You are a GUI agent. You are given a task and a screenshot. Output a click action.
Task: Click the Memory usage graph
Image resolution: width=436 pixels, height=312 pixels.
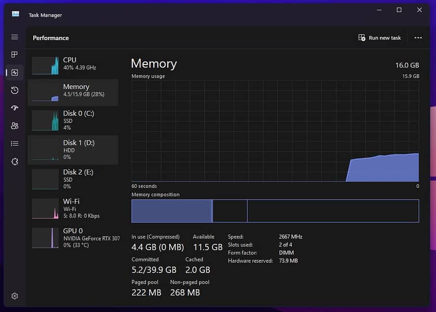coord(275,131)
